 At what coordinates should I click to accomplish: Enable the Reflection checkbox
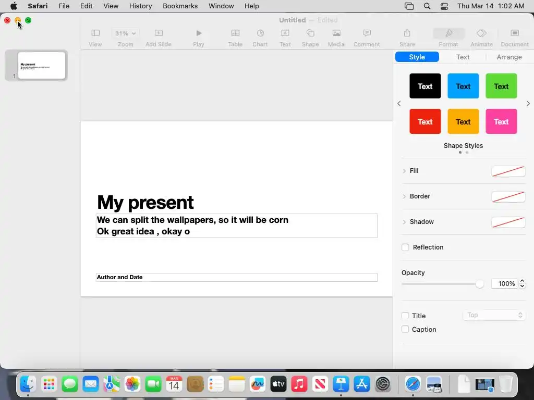(405, 247)
